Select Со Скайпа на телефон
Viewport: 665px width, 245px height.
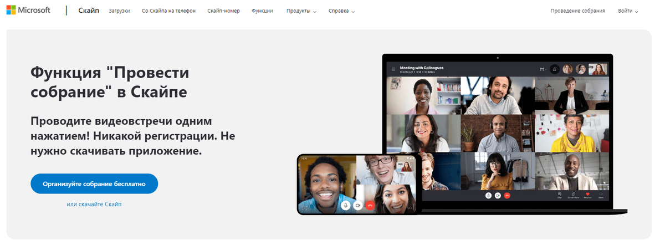[168, 11]
